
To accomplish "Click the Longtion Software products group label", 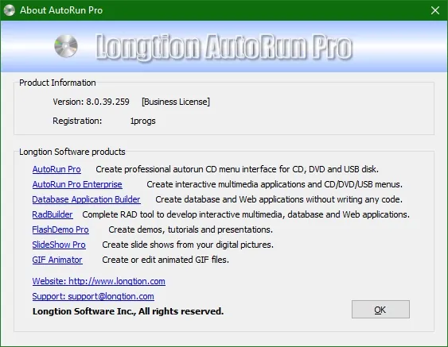I will pyautogui.click(x=72, y=152).
